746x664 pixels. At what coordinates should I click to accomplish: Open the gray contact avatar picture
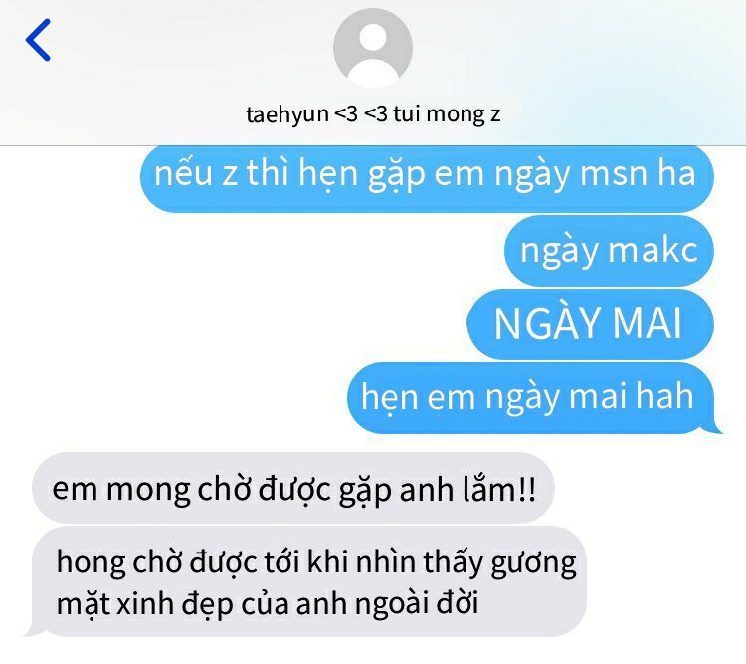373,48
